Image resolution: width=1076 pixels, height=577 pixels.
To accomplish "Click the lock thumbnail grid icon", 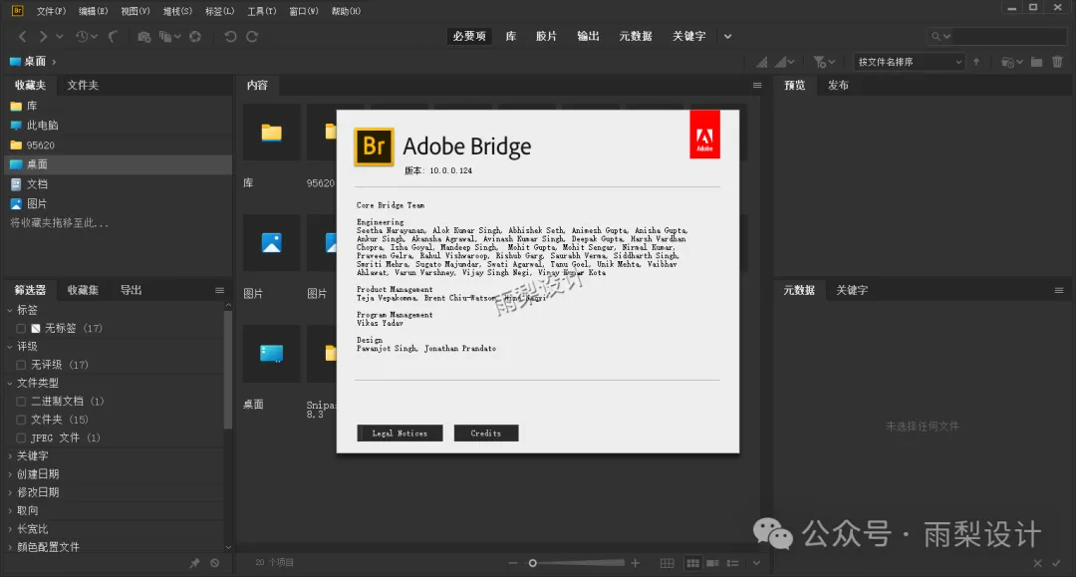I will (x=667, y=563).
